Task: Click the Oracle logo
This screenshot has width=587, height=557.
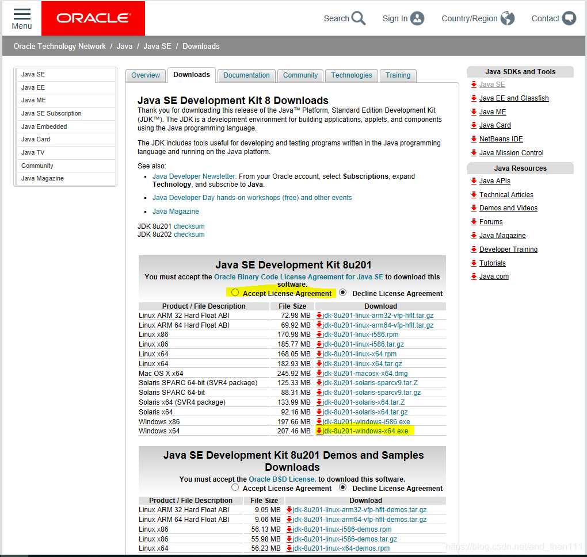Action: [x=93, y=18]
